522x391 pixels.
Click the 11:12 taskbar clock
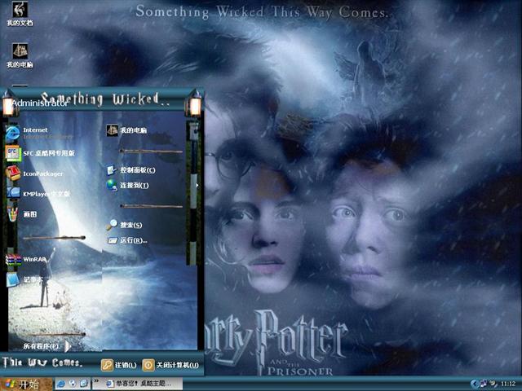tap(508, 384)
